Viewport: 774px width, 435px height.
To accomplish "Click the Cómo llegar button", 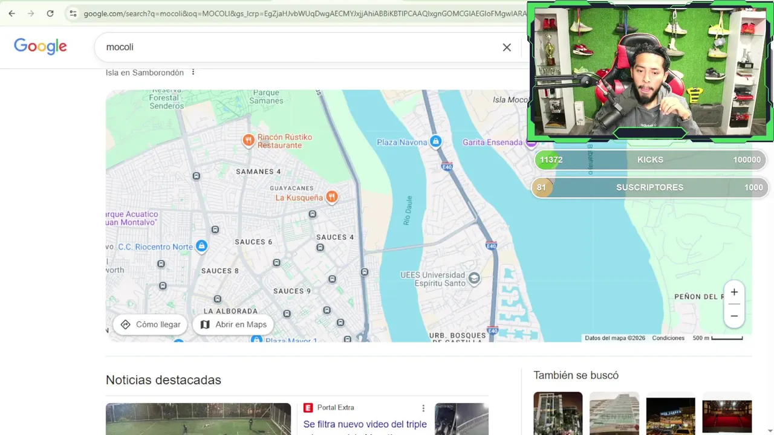I will coord(150,324).
